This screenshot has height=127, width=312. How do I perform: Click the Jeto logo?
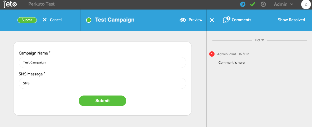click(10, 4)
